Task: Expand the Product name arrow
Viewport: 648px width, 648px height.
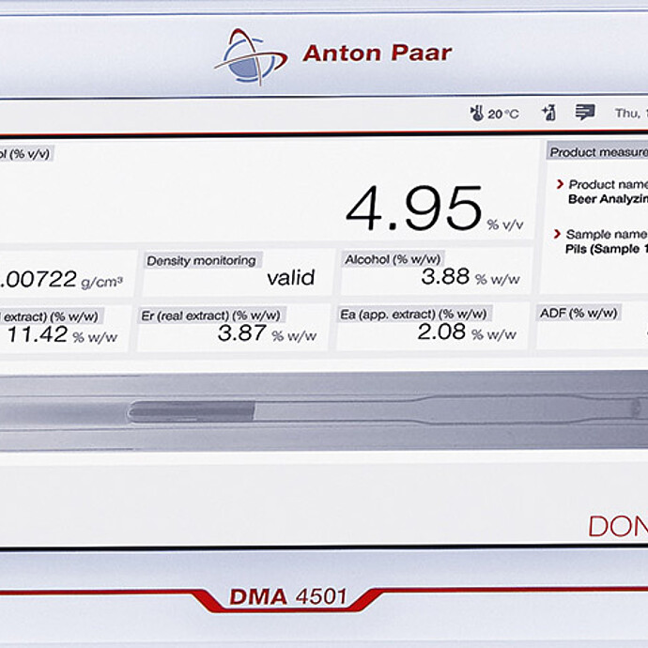Action: pos(560,184)
